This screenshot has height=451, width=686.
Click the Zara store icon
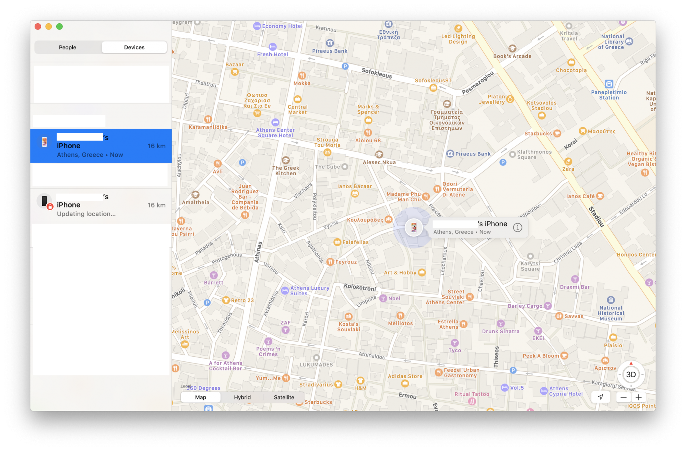(568, 161)
